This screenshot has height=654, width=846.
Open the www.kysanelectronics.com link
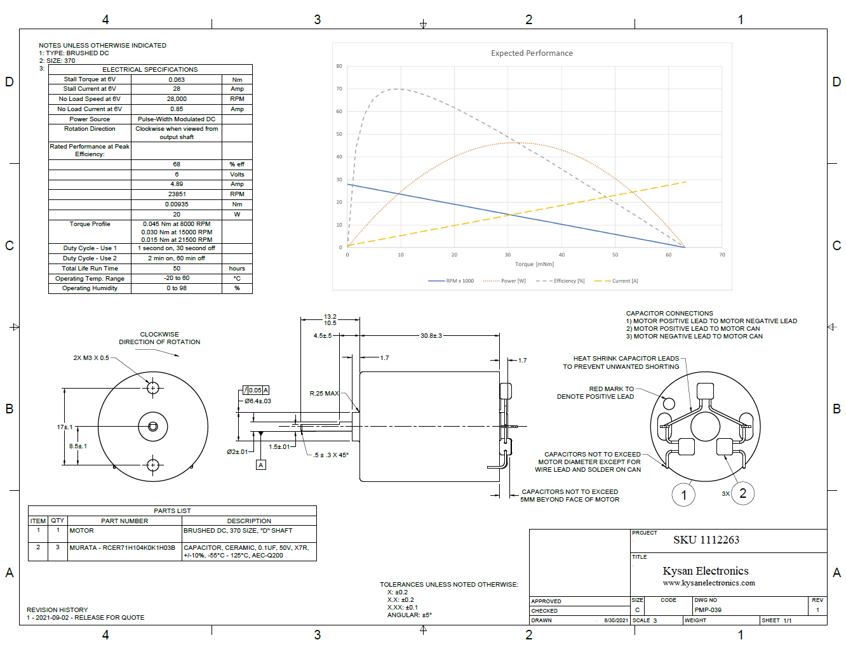tap(708, 583)
